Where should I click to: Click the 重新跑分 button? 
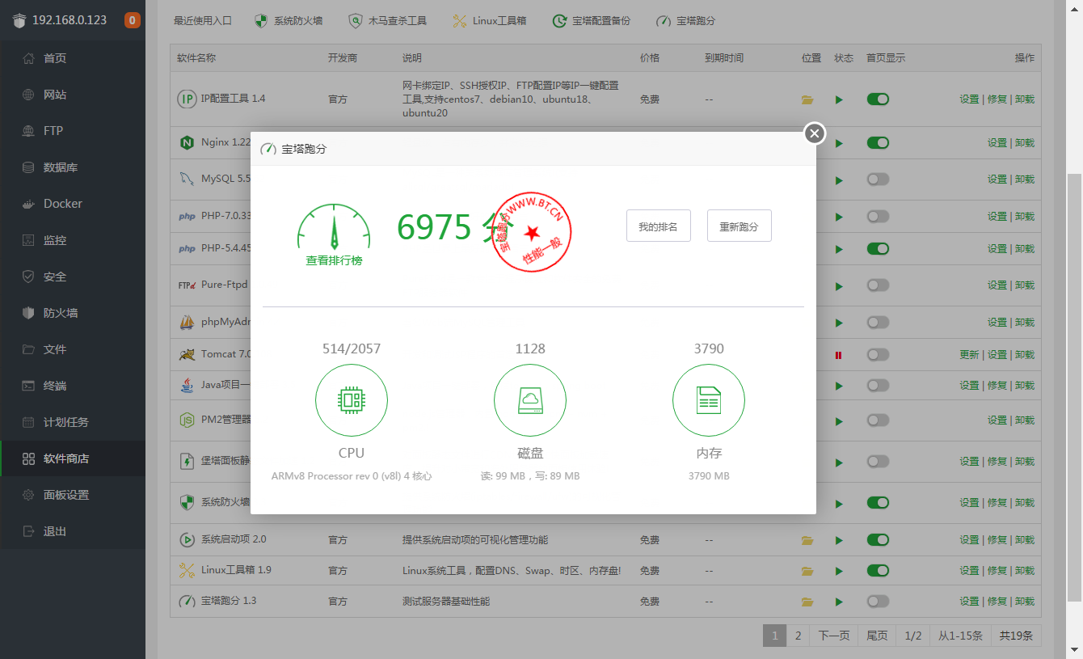click(x=739, y=226)
